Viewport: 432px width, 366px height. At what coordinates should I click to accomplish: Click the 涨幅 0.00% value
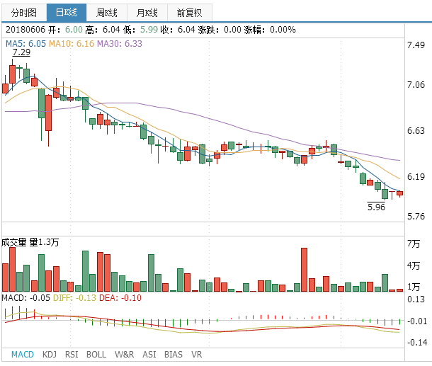[x=283, y=30]
